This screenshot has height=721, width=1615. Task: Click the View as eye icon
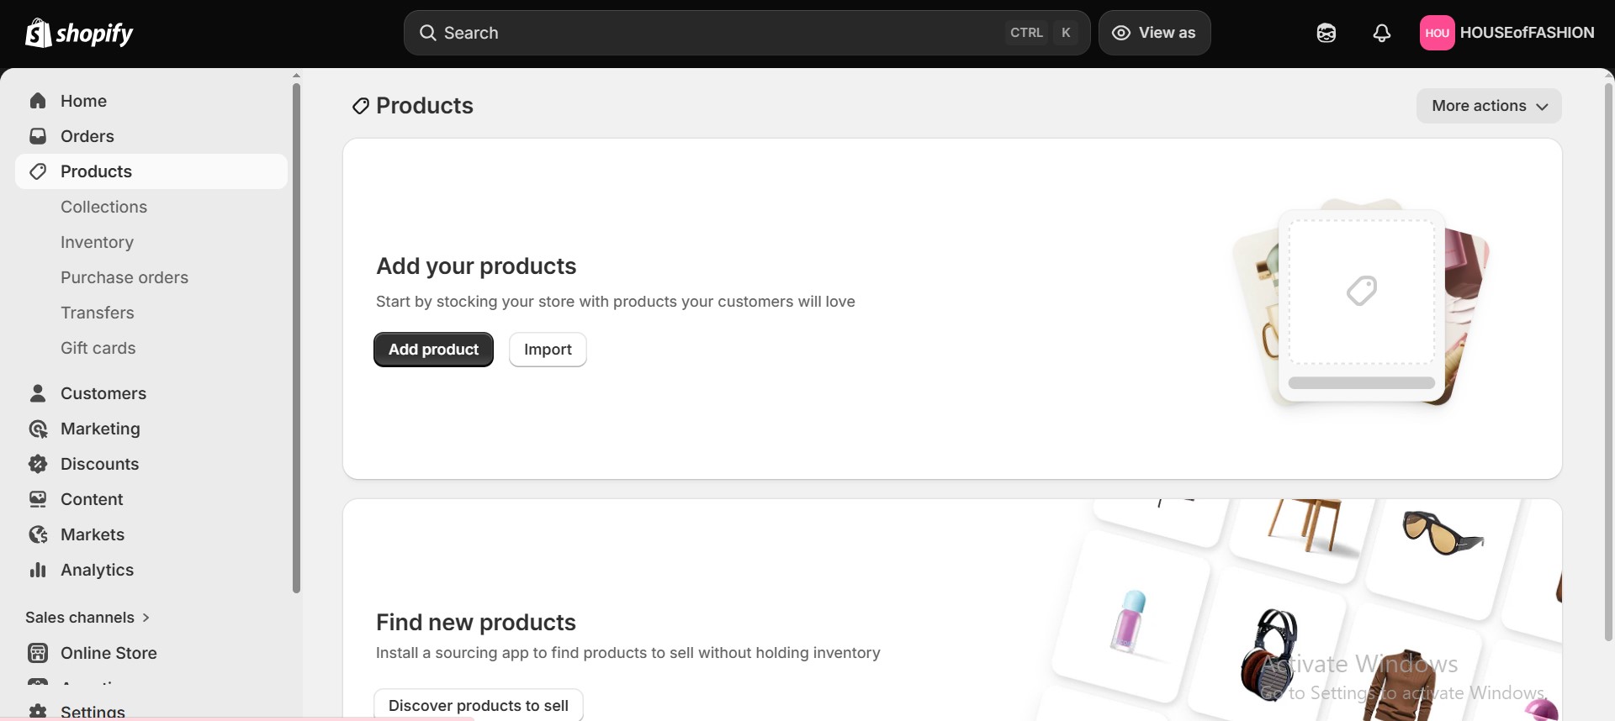(1120, 33)
